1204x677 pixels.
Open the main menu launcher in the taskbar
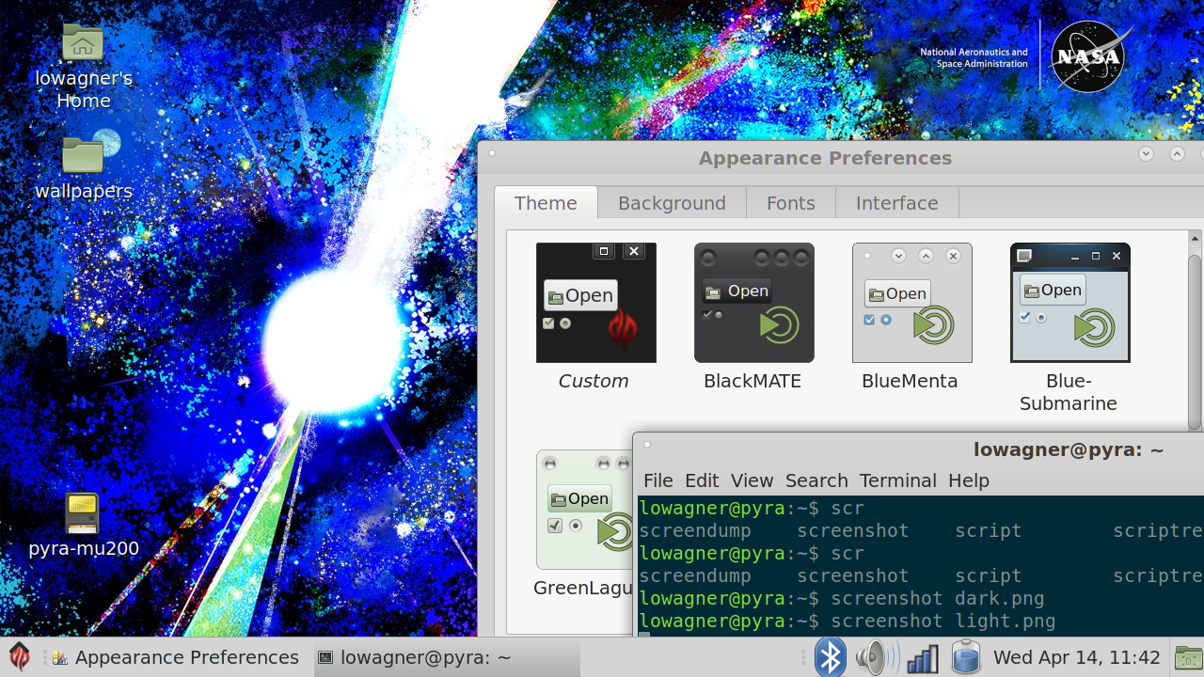[20, 657]
